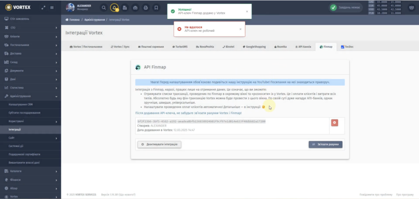Open 'Стіл замовлень' in sidebar
This screenshot has height=199, width=419.
click(30, 19)
